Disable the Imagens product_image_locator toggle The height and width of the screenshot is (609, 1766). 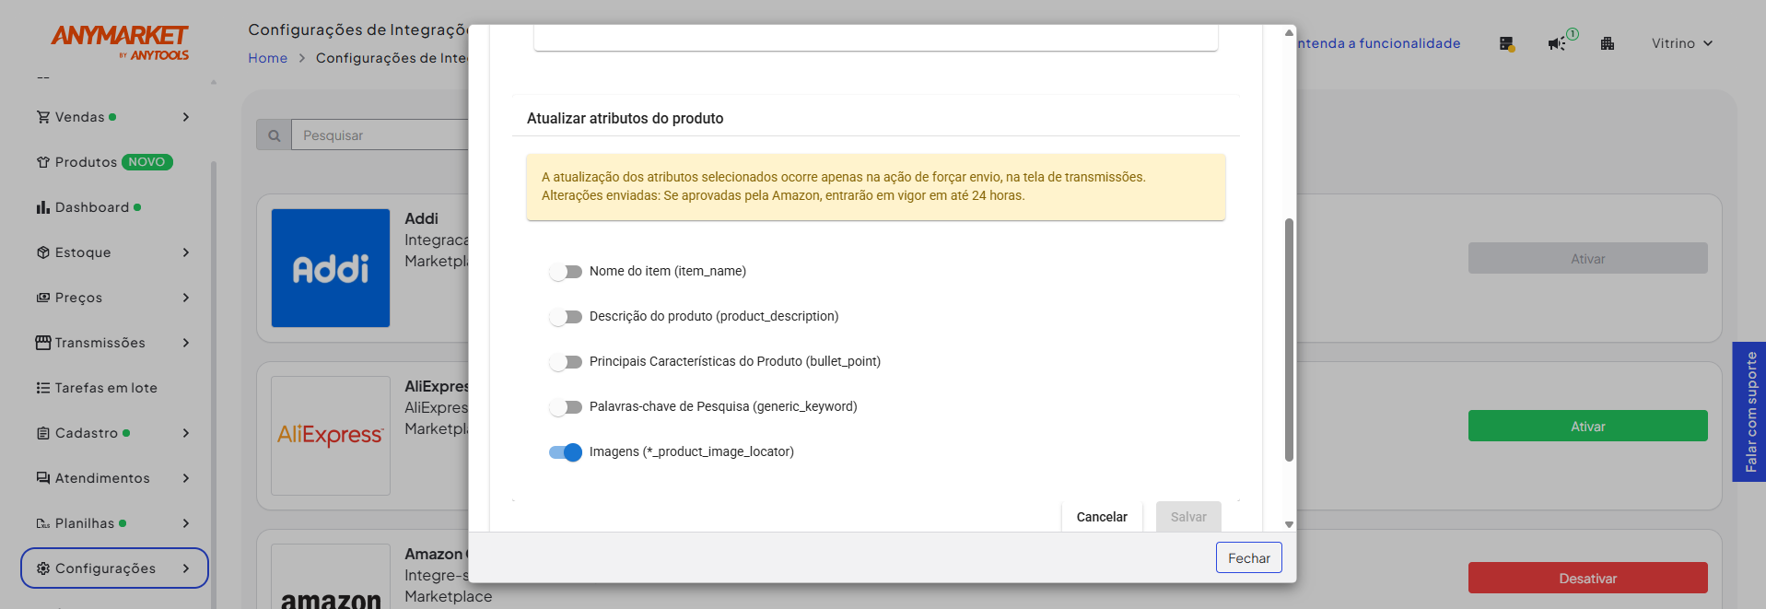point(566,452)
